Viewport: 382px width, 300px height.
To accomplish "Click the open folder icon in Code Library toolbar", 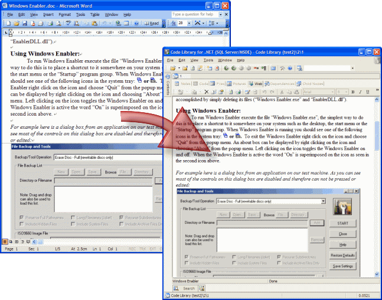I will tap(173, 69).
